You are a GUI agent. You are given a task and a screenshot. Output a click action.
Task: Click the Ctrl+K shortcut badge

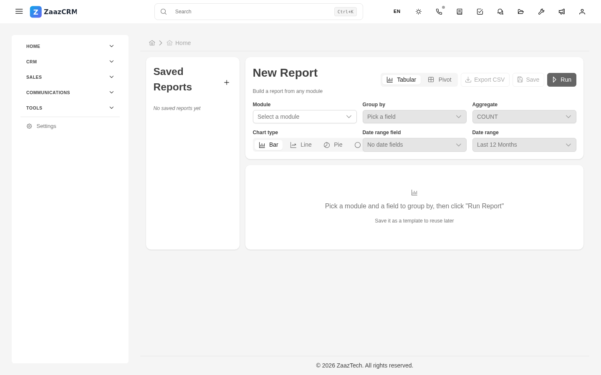[346, 12]
